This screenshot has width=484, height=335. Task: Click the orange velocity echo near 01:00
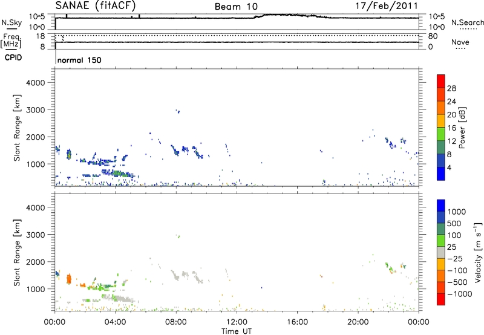69,279
